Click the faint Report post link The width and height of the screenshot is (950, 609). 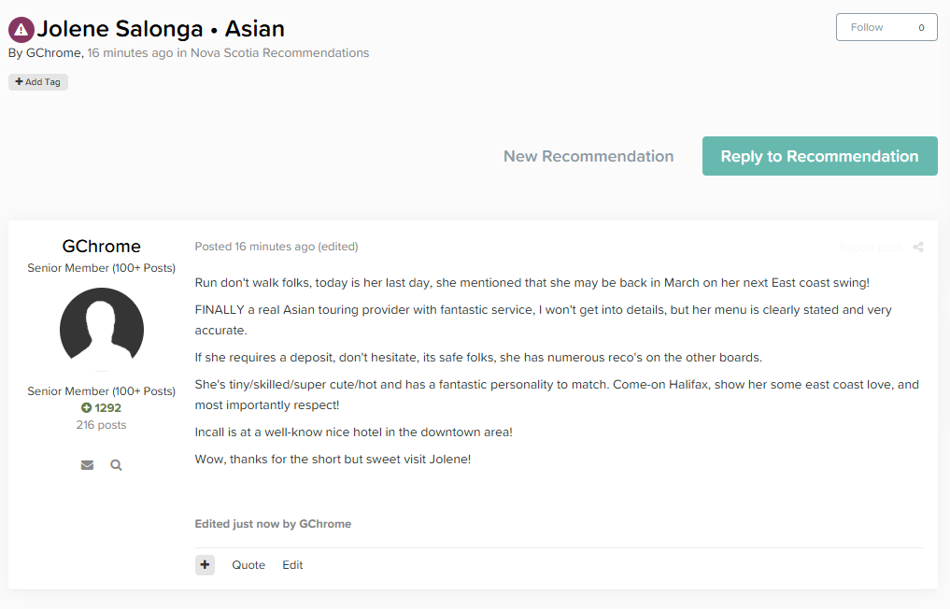(869, 248)
